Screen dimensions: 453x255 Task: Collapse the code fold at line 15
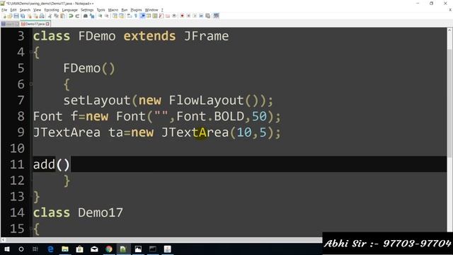(31, 229)
